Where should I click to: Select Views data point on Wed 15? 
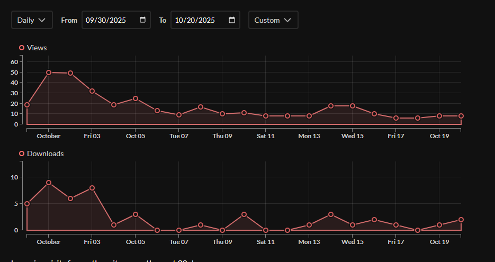pos(353,106)
